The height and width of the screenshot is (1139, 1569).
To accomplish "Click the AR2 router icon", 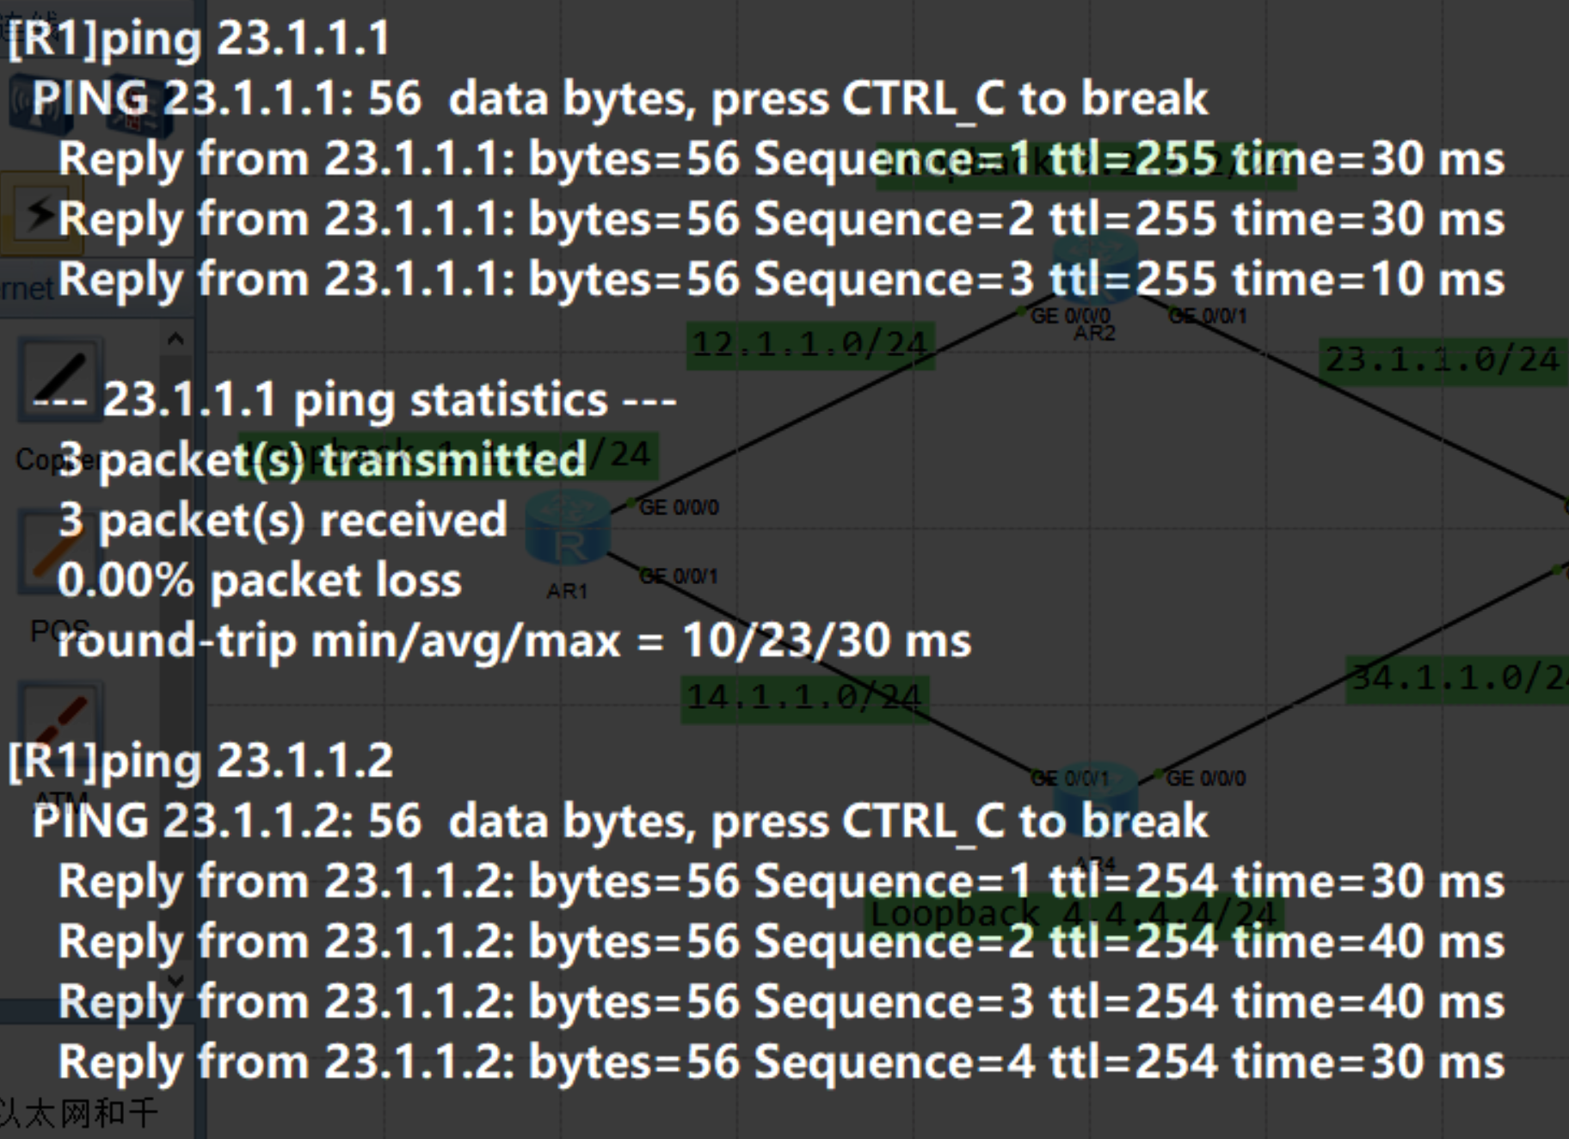I will click(1094, 267).
